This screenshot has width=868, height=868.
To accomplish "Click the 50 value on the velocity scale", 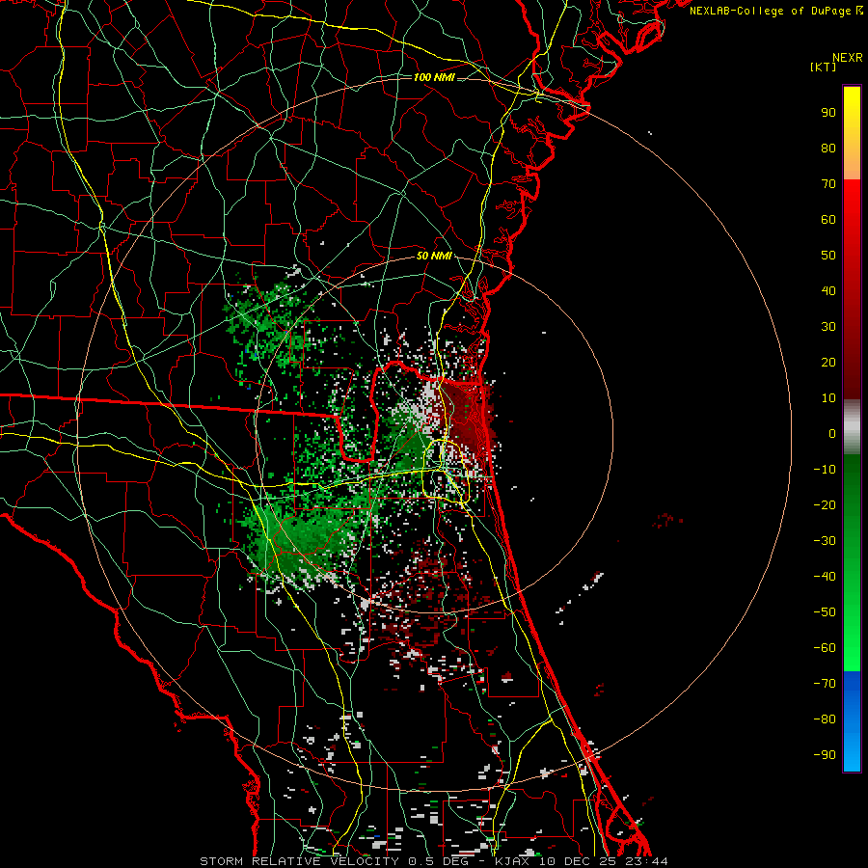I will (x=828, y=256).
